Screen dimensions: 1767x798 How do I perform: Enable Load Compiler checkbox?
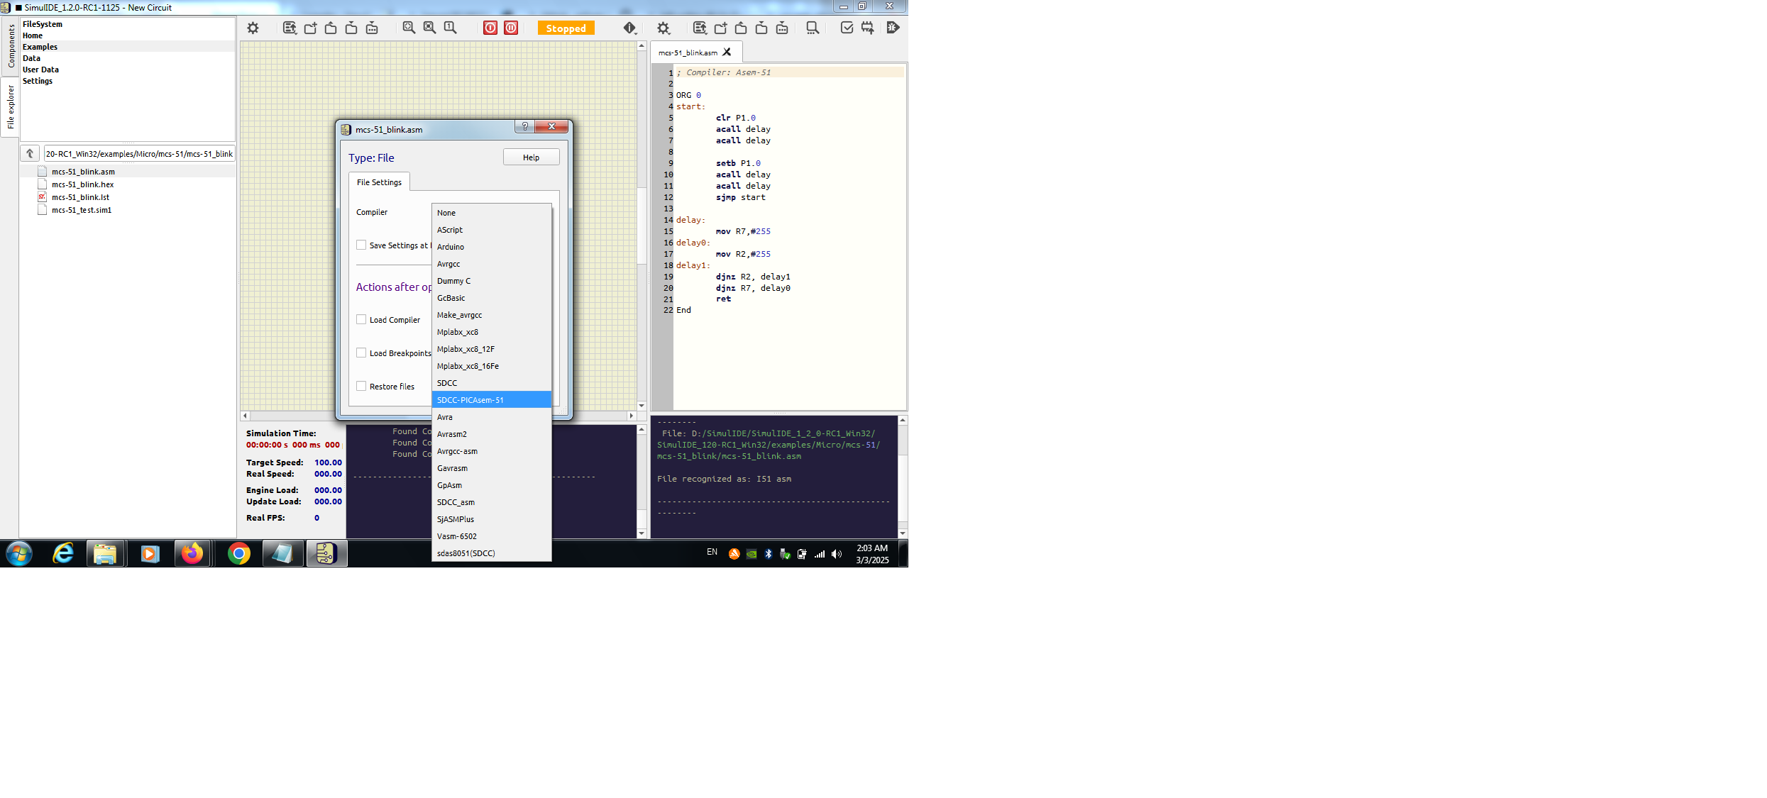(x=362, y=320)
